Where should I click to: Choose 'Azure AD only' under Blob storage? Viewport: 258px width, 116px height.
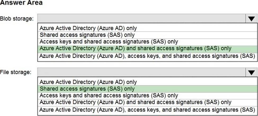[88, 28]
